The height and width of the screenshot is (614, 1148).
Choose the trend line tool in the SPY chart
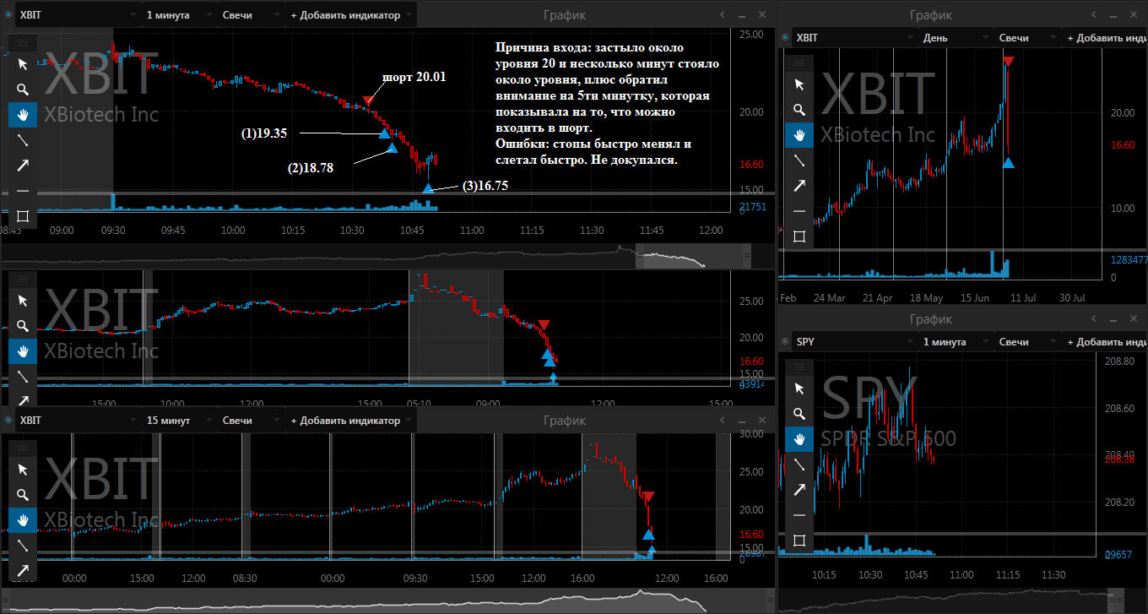point(799,465)
